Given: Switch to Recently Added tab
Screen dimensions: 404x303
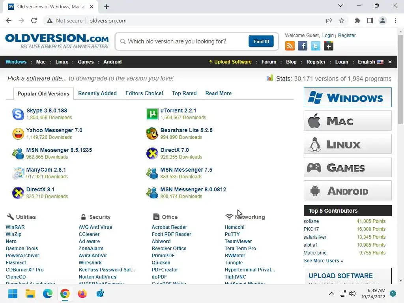Looking at the screenshot, I should 97,93.
